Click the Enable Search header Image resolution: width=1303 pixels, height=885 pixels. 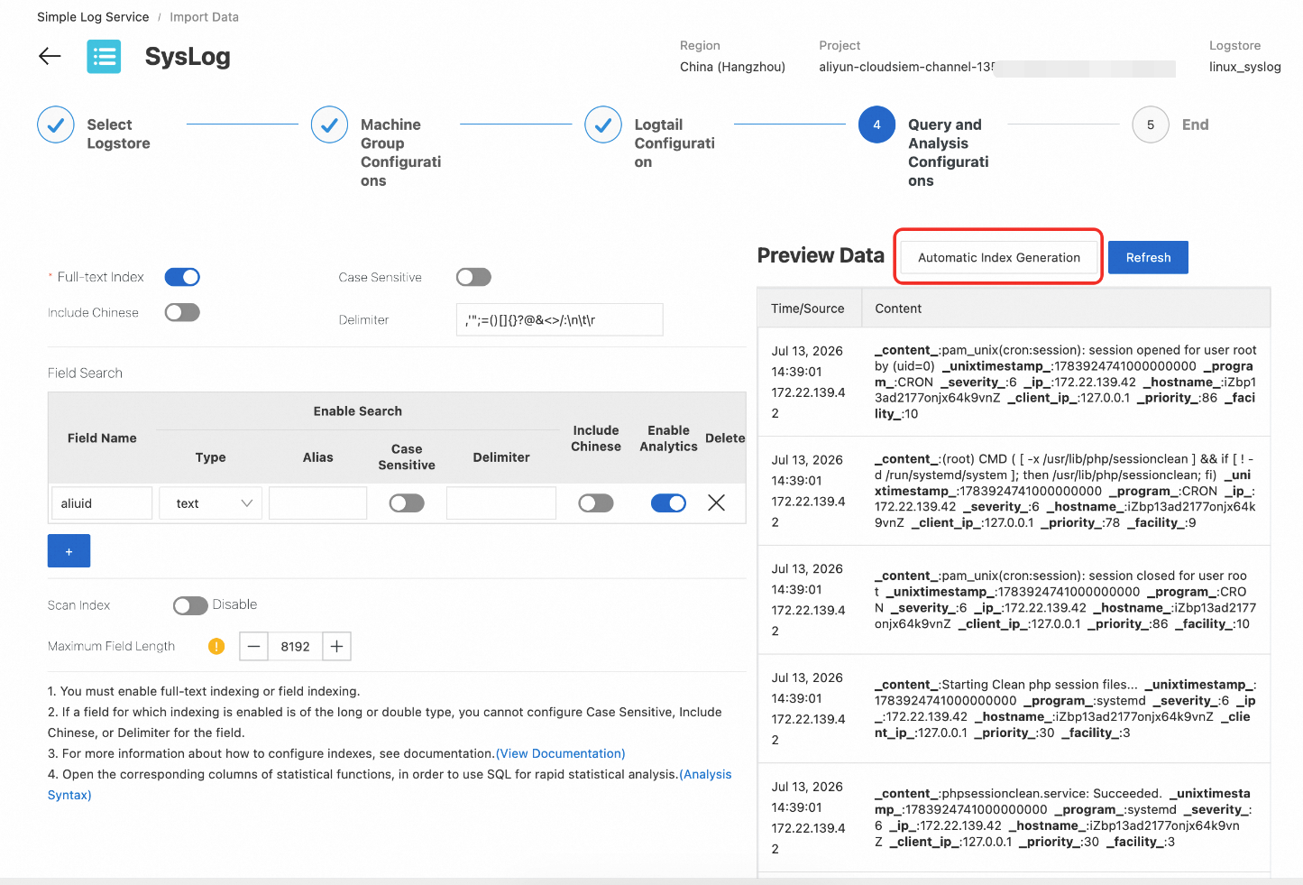coord(358,410)
